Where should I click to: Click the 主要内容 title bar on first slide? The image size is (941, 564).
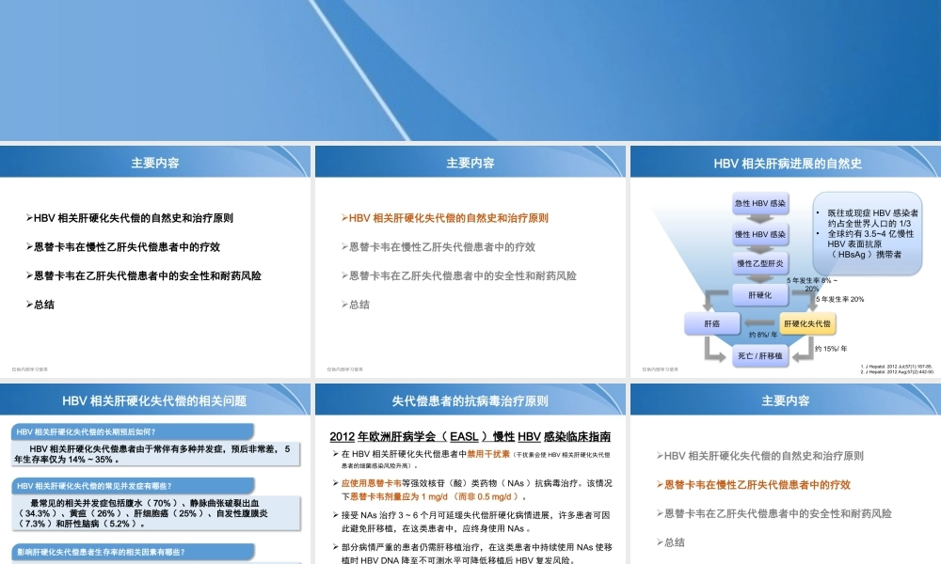point(156,162)
